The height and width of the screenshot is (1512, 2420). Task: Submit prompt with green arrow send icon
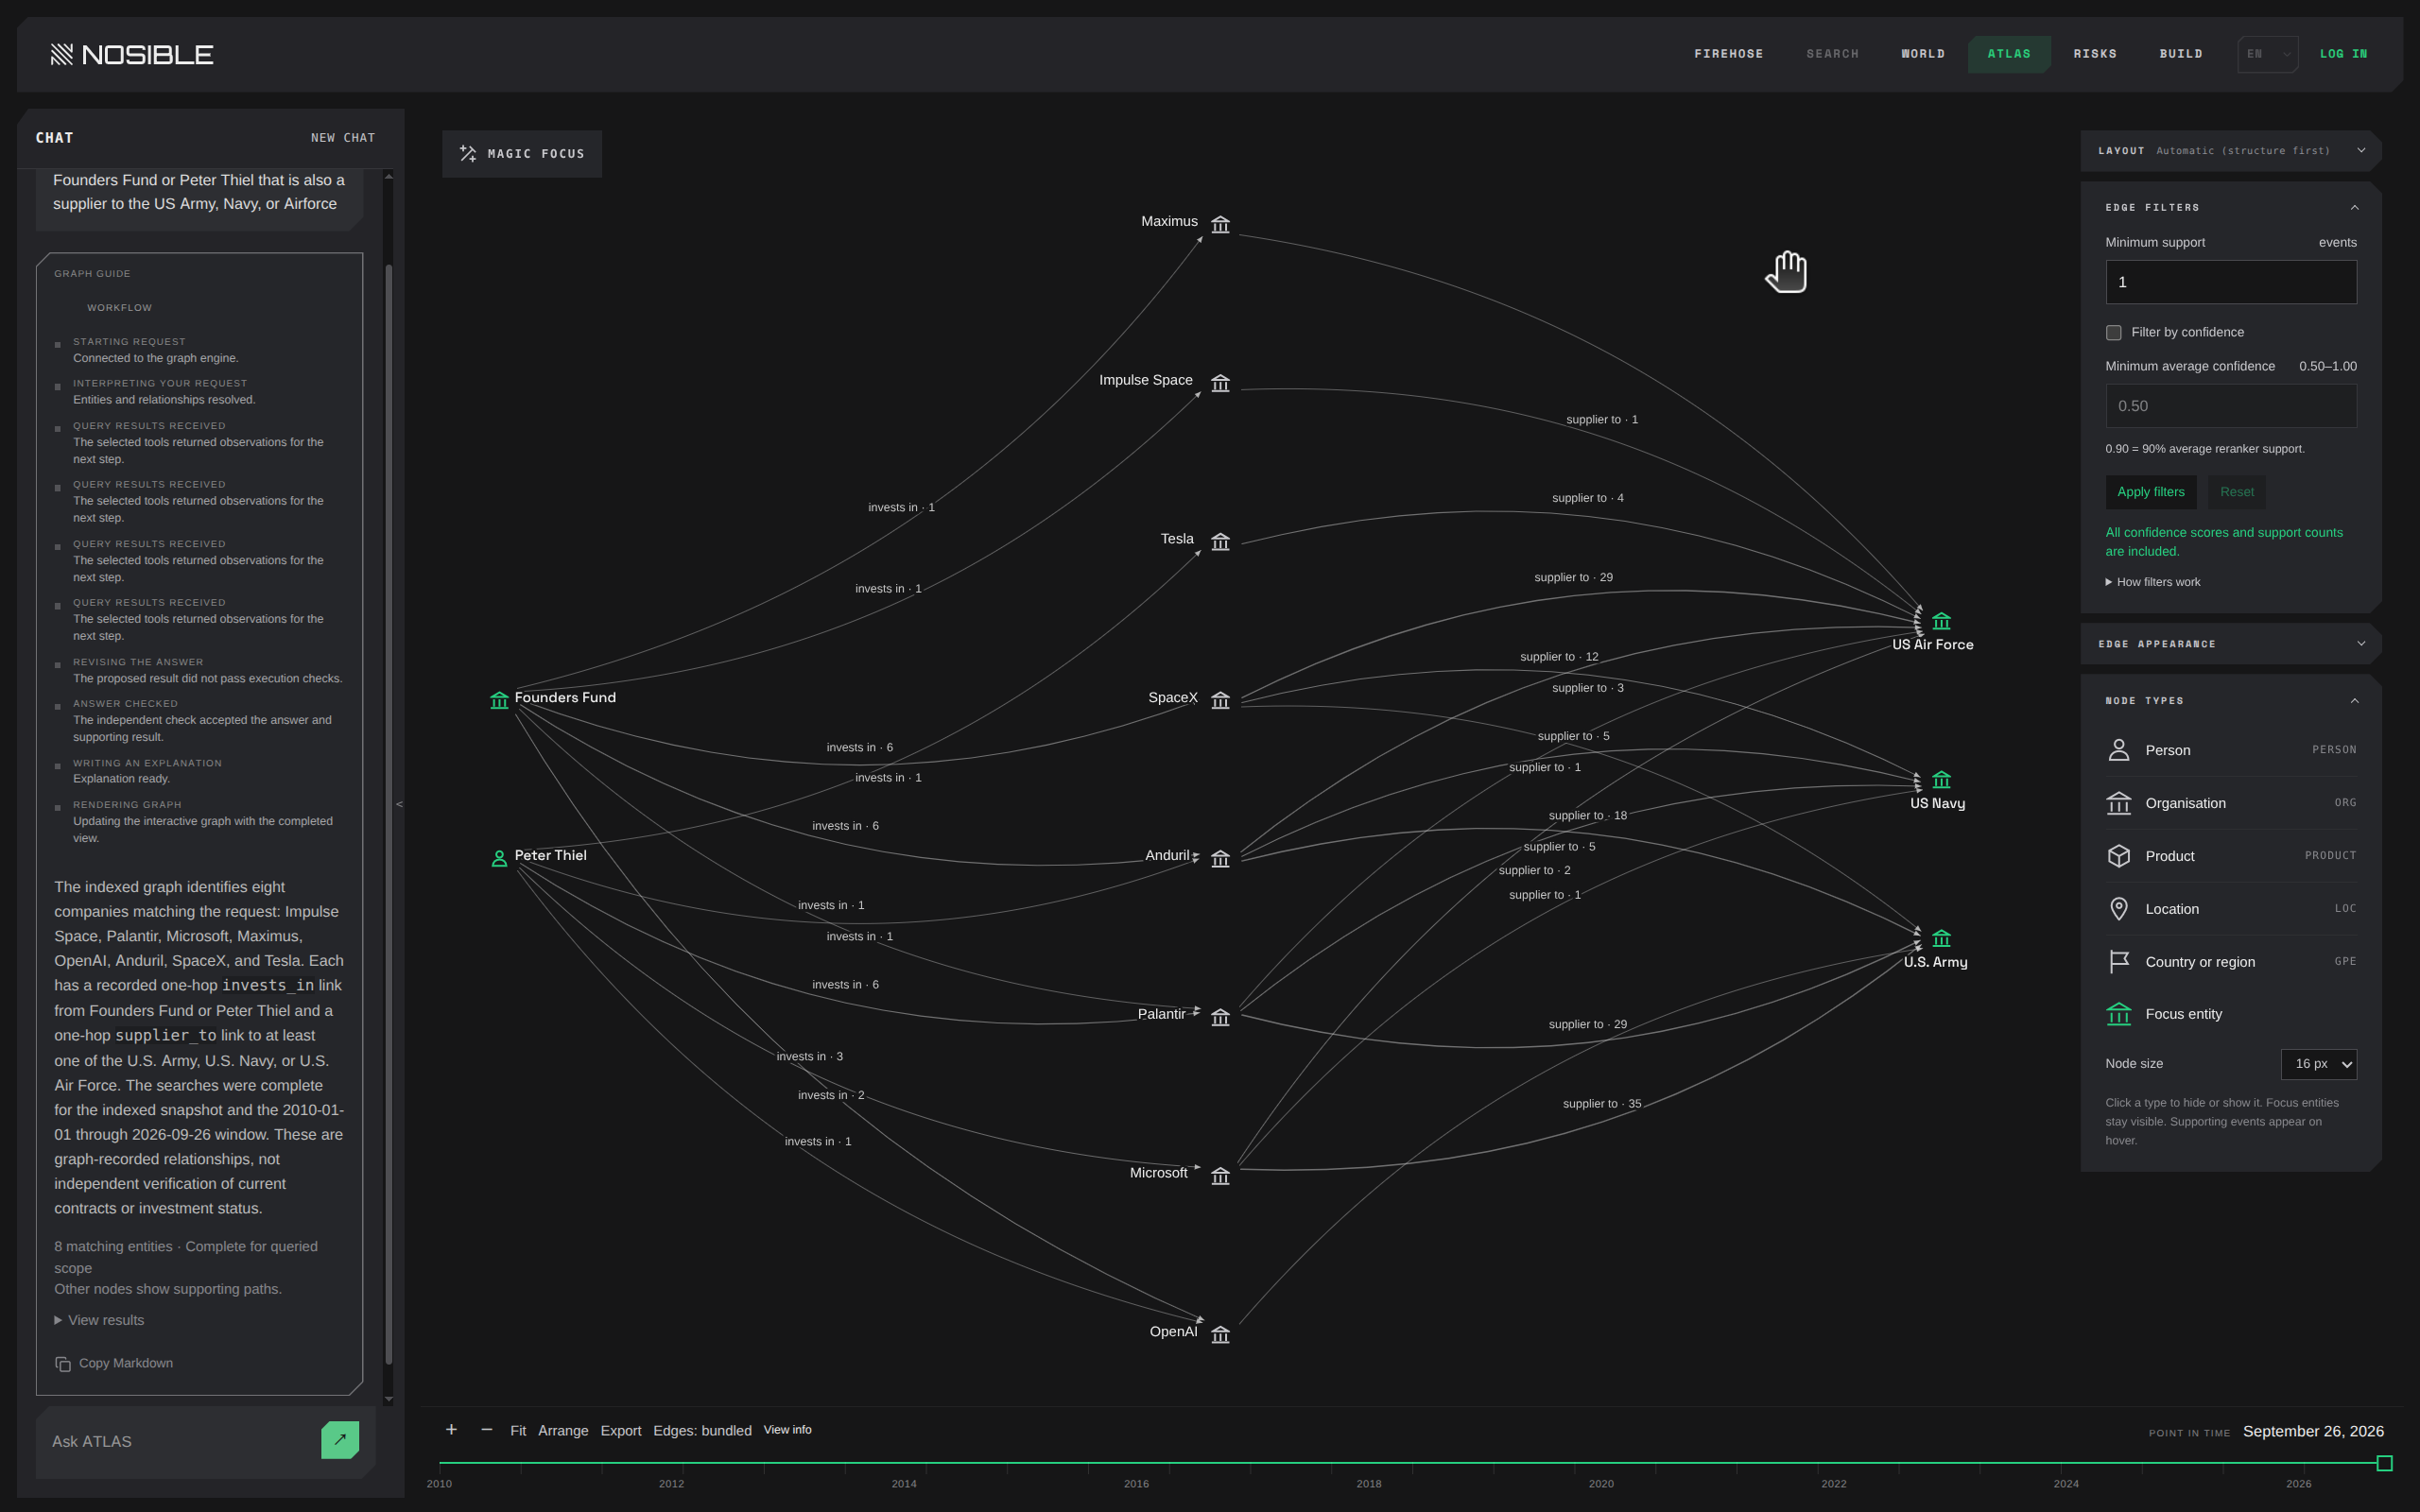point(340,1440)
